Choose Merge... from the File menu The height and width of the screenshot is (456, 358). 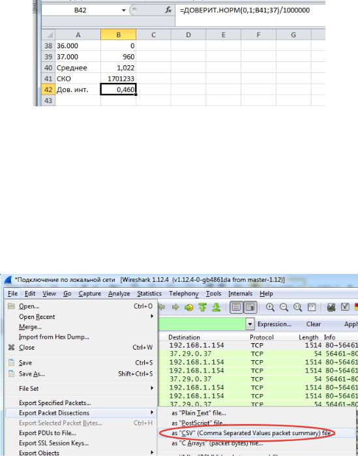click(30, 327)
